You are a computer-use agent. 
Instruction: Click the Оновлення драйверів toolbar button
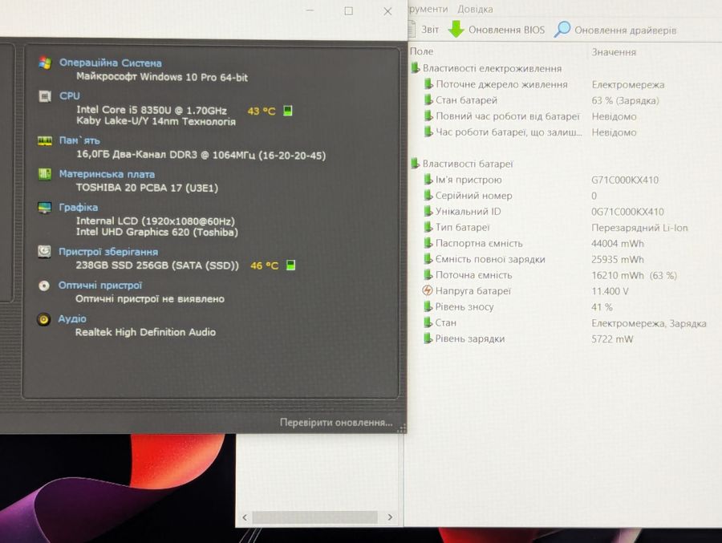(615, 30)
